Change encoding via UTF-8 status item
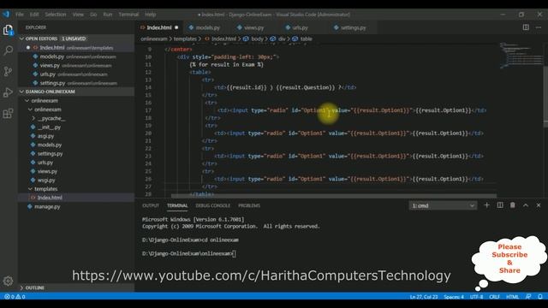548x308 pixels. pos(477,297)
